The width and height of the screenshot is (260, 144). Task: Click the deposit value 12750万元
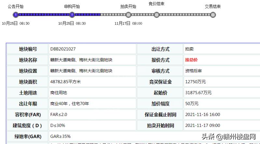pos(195,82)
